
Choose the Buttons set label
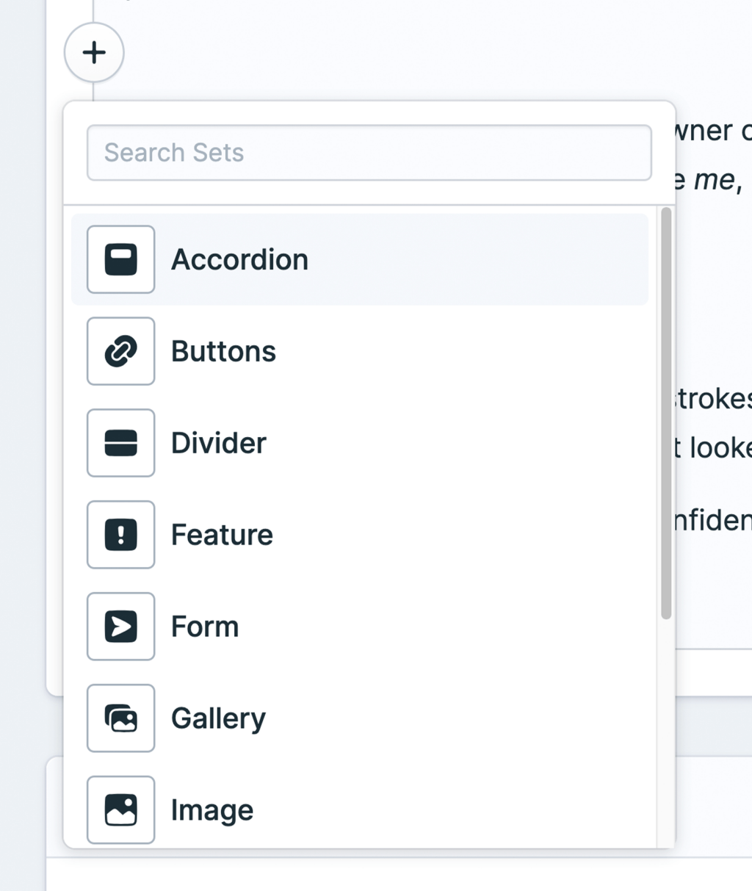pyautogui.click(x=223, y=352)
